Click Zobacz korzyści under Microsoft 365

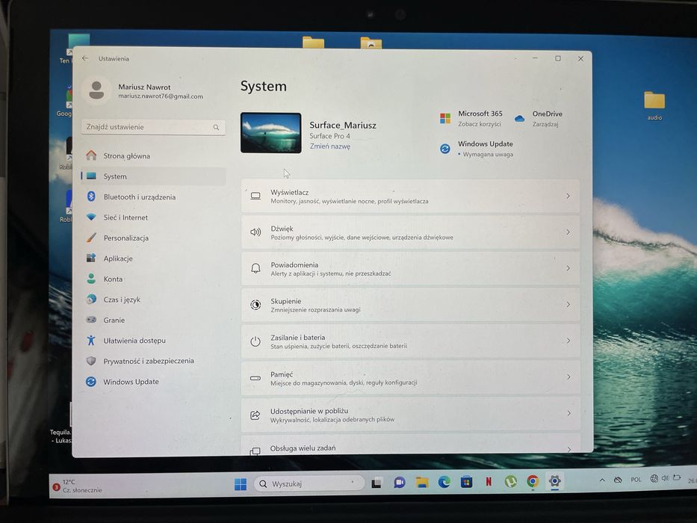click(479, 124)
